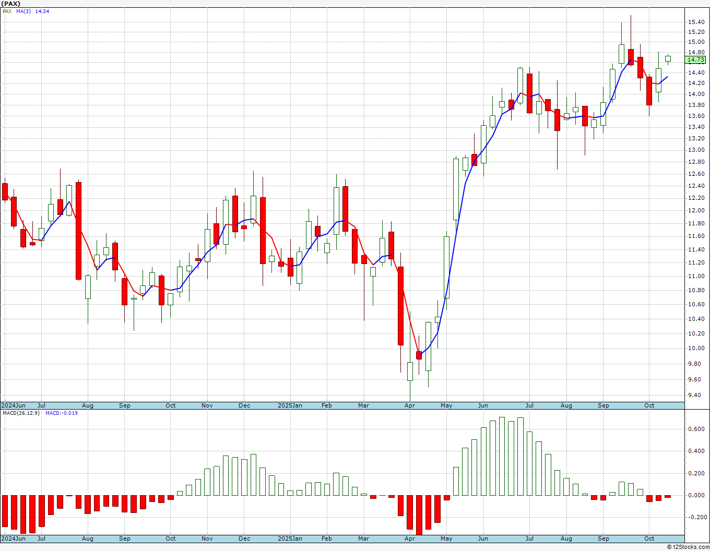Click the MACD(26,12,9) indicator label

tap(21, 413)
